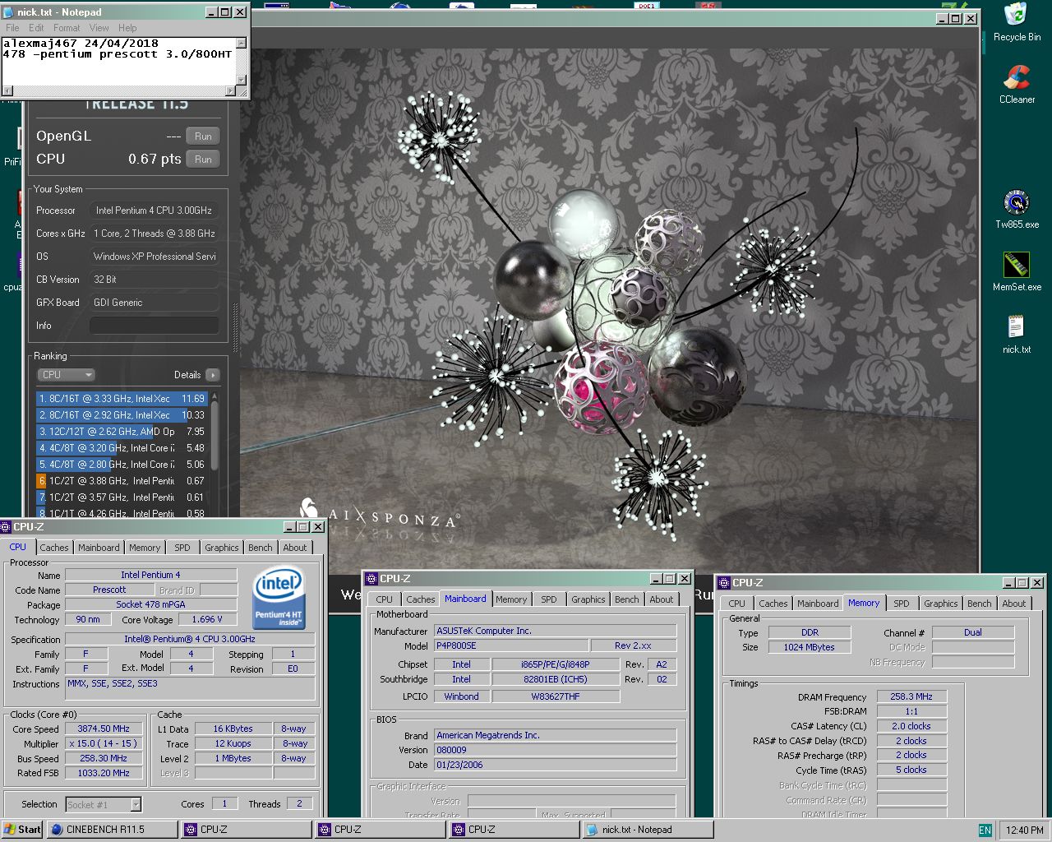Open Notepad's title bar system icon
Viewport: 1052px width, 842px height.
(8, 12)
